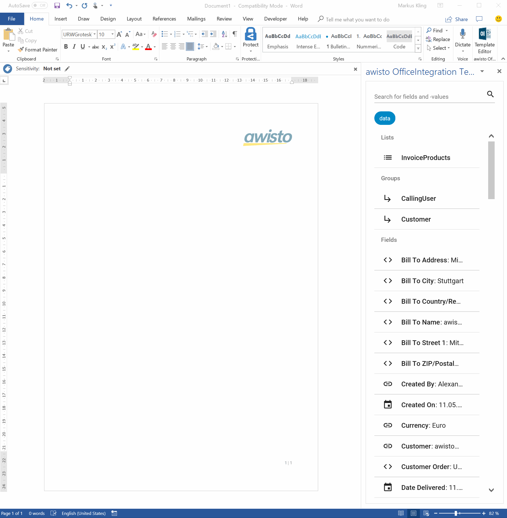Viewport: 507px width, 518px height.
Task: Open the Change Case dropdown
Action: point(141,34)
